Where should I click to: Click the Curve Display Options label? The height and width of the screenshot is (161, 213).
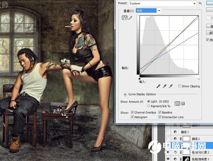pyautogui.click(x=142, y=94)
